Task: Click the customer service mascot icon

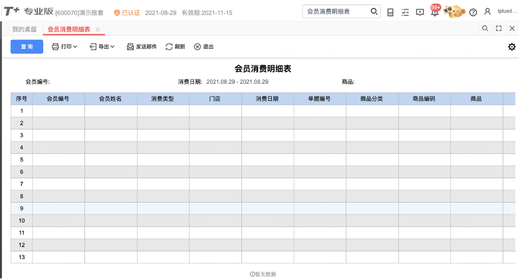Action: [x=455, y=12]
